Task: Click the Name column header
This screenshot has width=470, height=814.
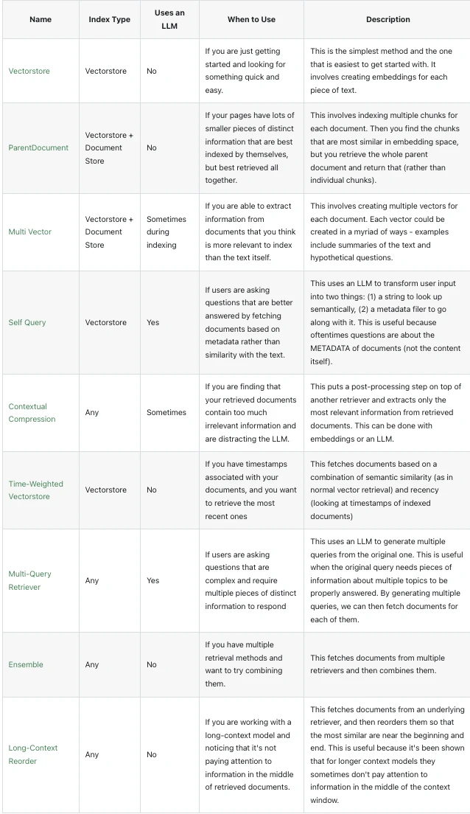Action: [41, 20]
